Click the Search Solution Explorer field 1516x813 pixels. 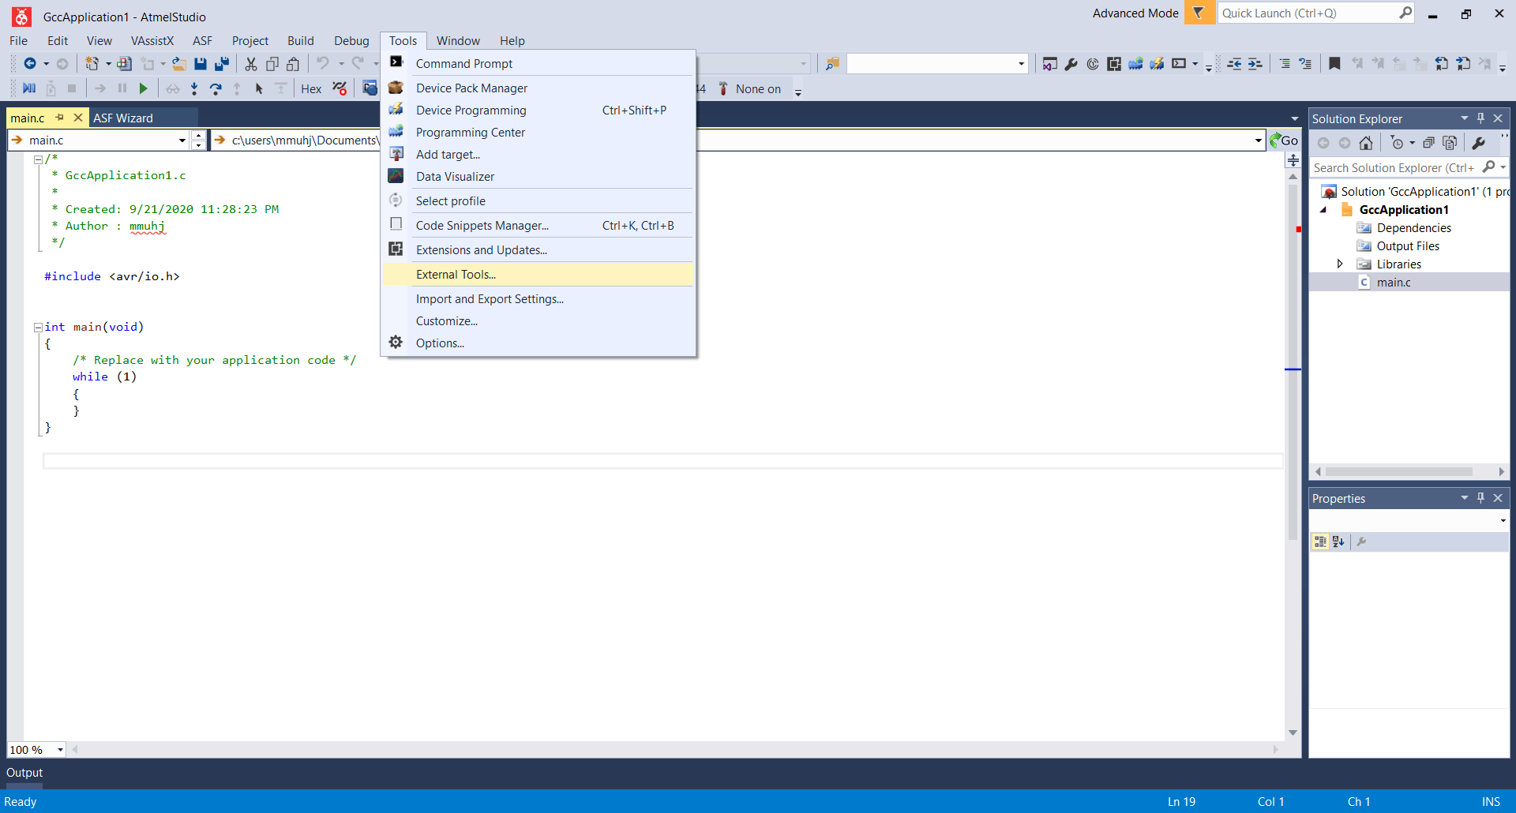[x=1394, y=168]
